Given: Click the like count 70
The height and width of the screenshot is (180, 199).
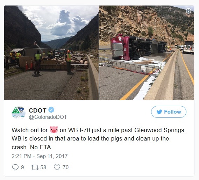Looking at the screenshot, I should 66,167.
